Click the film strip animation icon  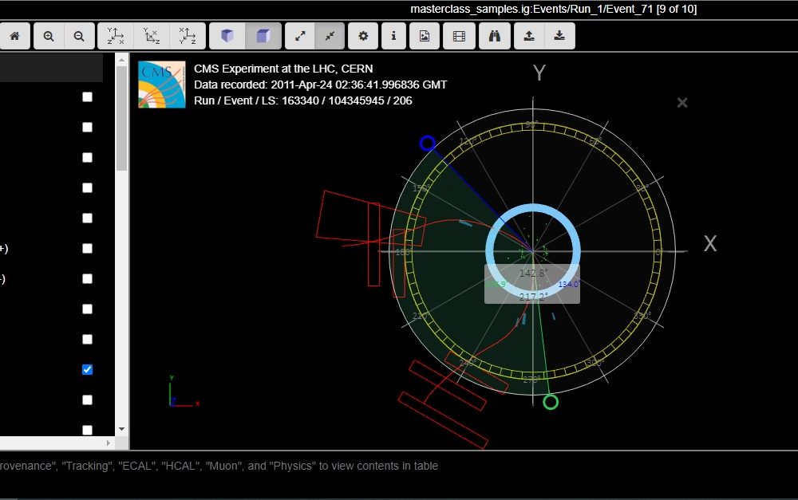coord(459,36)
